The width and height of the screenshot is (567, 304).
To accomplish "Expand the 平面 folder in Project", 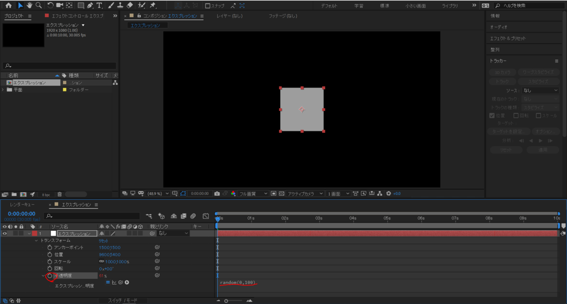I will click(3, 89).
